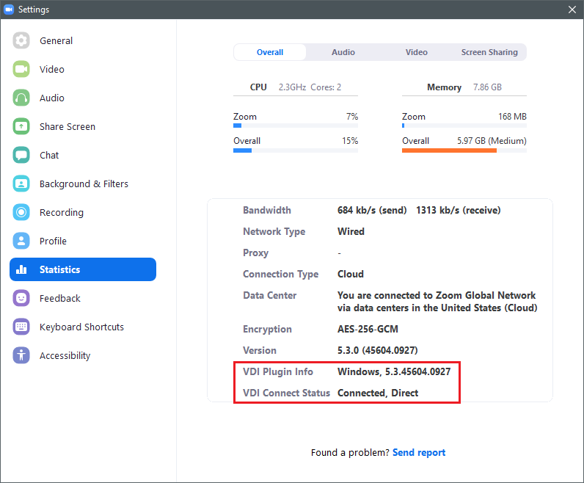Open the Keyboard Shortcuts icon
This screenshot has width=584, height=483.
click(21, 327)
